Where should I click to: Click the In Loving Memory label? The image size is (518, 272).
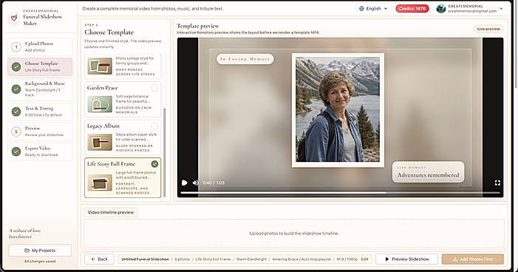click(245, 59)
